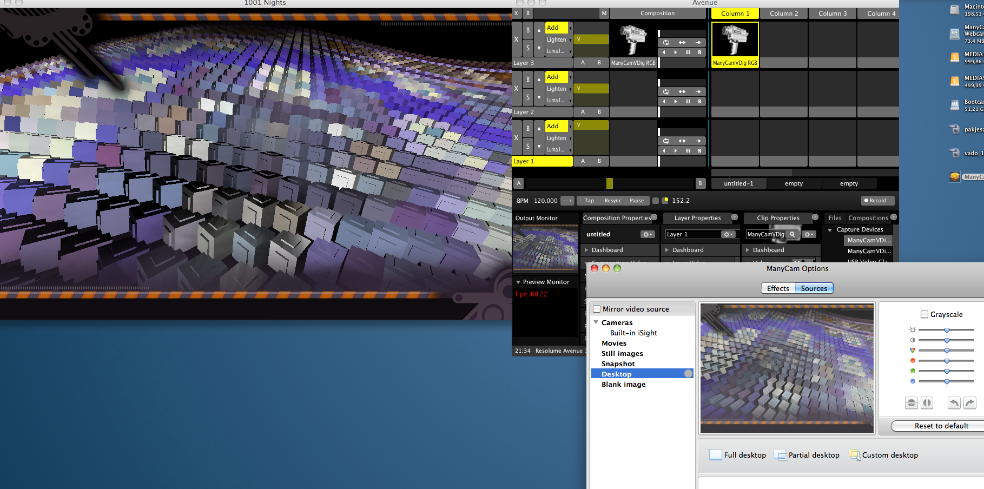Screen dimensions: 984x489
Task: Pause the Layer 2 clip
Action: point(688,102)
